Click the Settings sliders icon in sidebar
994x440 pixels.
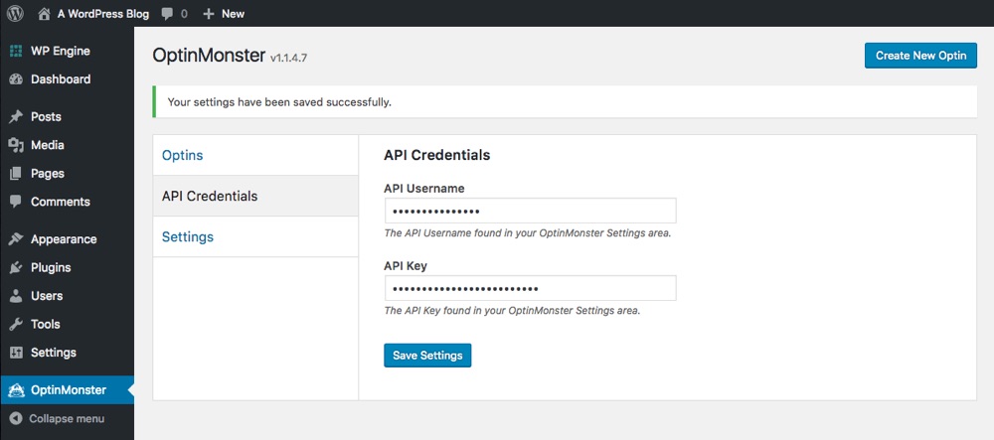tap(16, 353)
